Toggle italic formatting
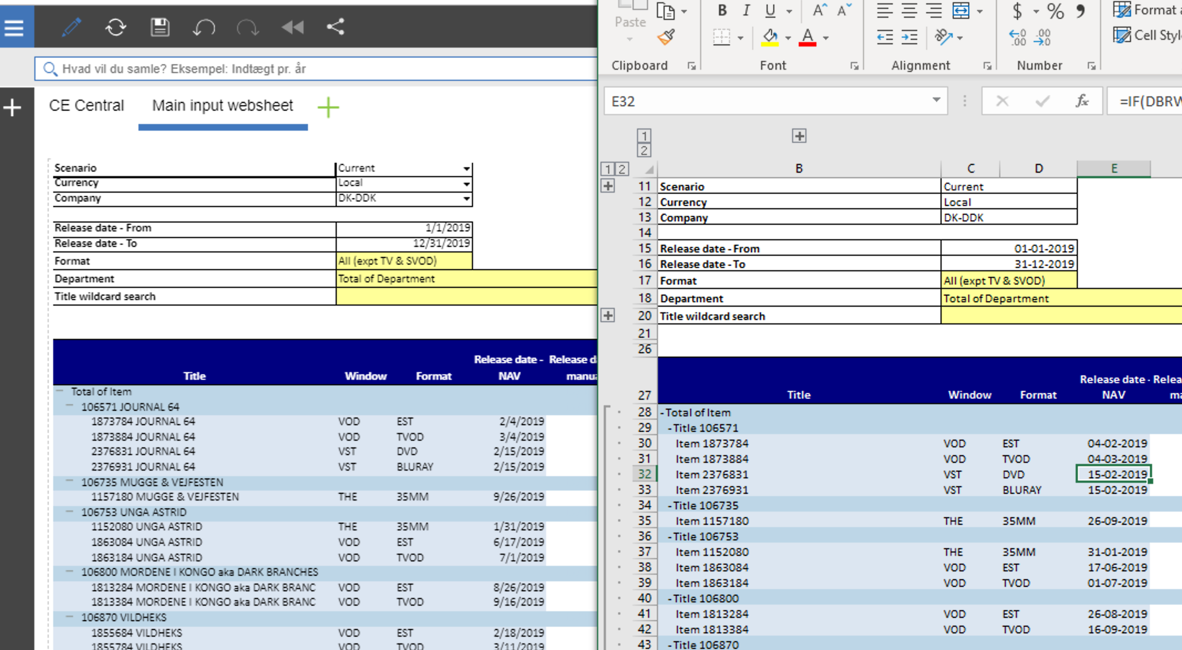Viewport: 1182px width, 650px height. tap(746, 10)
